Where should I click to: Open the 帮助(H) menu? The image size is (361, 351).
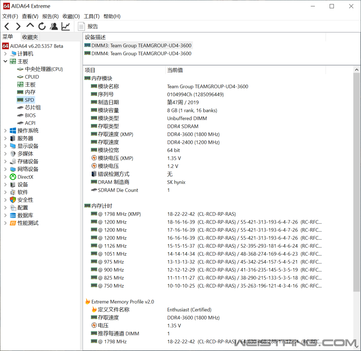point(112,16)
